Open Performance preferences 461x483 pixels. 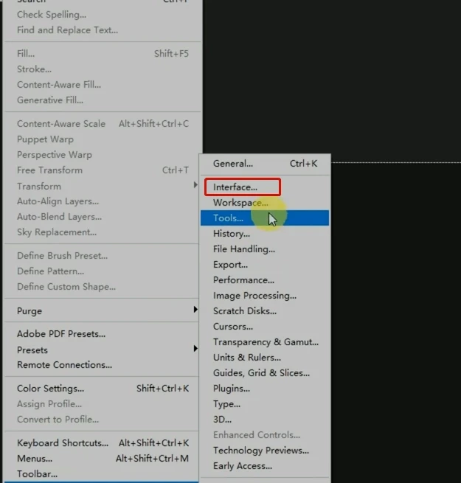[x=243, y=280]
